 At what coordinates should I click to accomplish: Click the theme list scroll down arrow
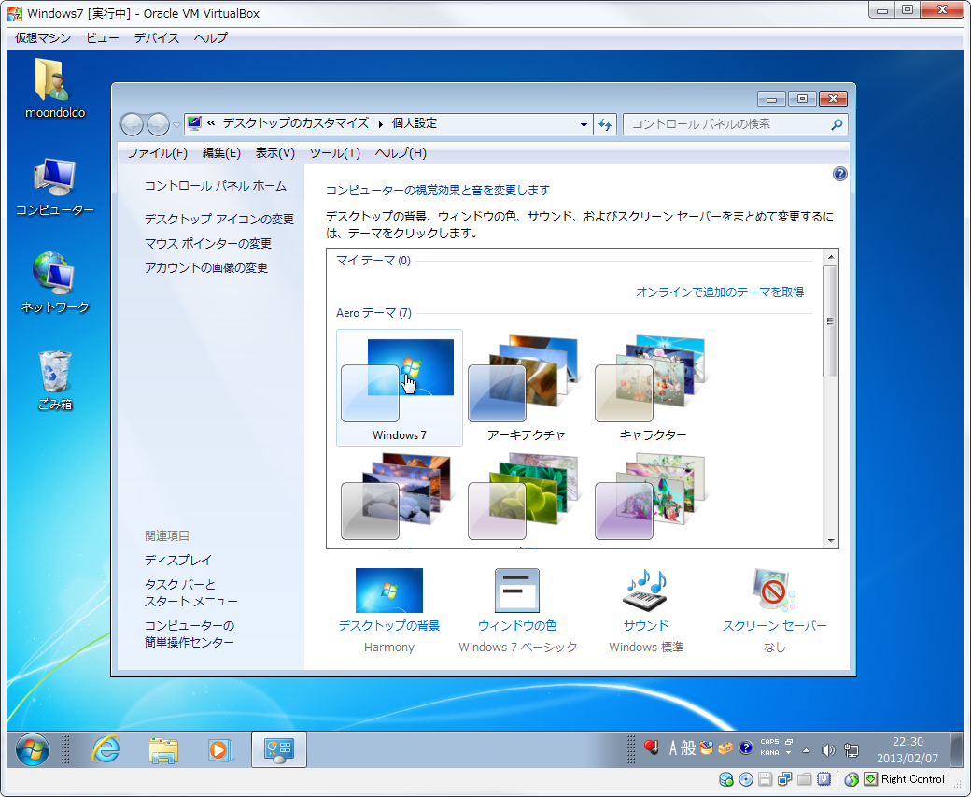(830, 541)
